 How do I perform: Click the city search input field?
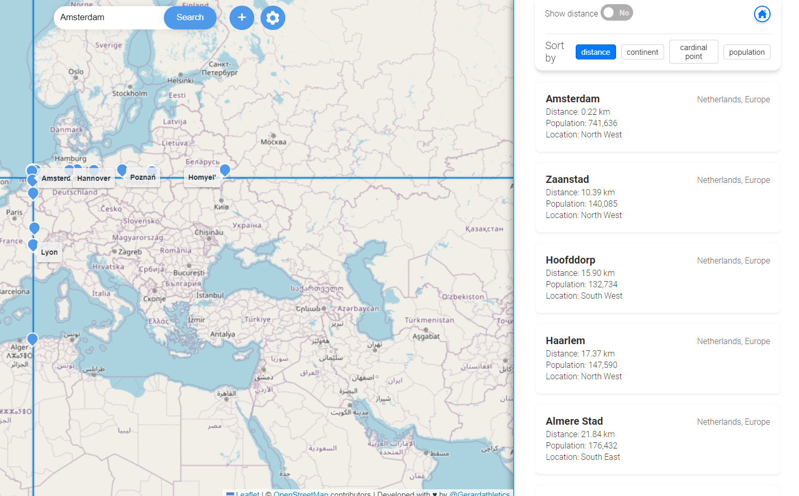click(x=110, y=18)
